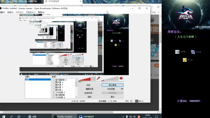The height and width of the screenshot is (118, 210).
Task: Open Task View on the taskbar
Action: [19, 116]
